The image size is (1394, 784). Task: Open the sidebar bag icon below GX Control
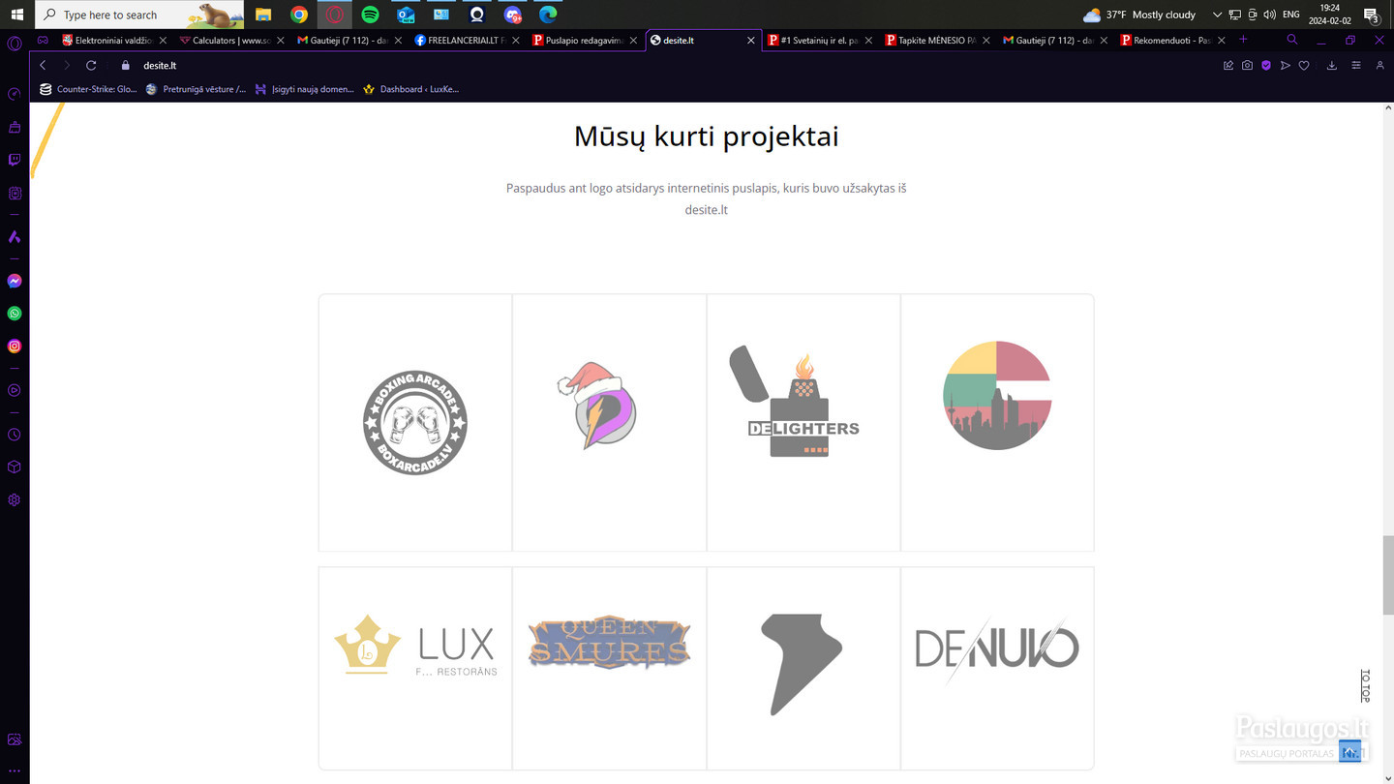15,127
